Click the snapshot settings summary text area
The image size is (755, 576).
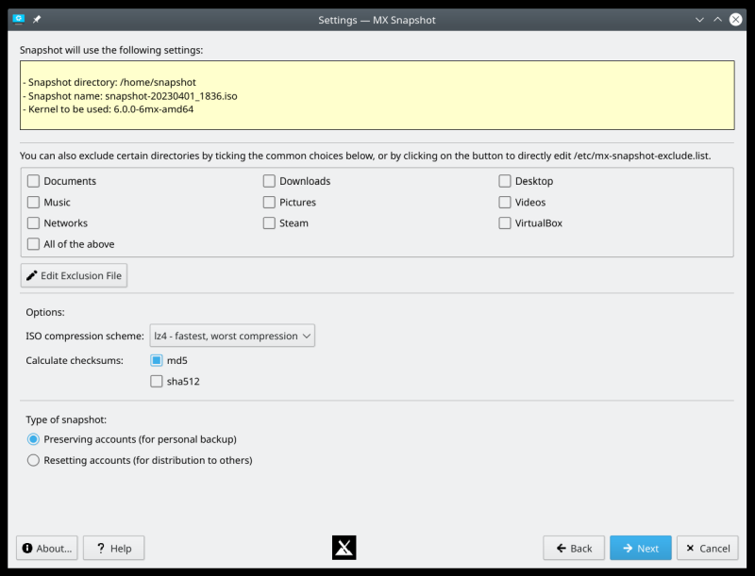tap(377, 95)
